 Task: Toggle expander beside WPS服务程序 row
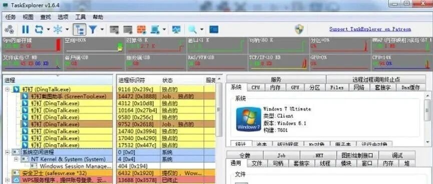(8, 180)
